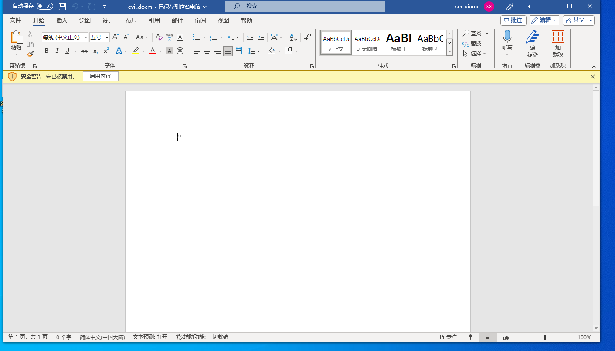Apply the red font color
This screenshot has width=615, height=351.
tap(153, 51)
